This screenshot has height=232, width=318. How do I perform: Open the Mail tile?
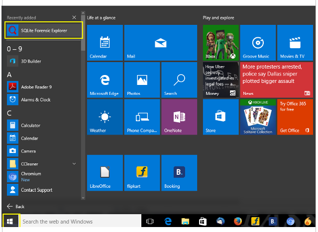161,43
